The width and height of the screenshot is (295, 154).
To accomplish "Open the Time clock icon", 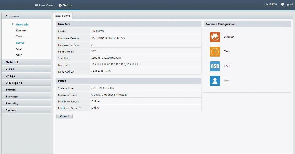I will click(215, 52).
